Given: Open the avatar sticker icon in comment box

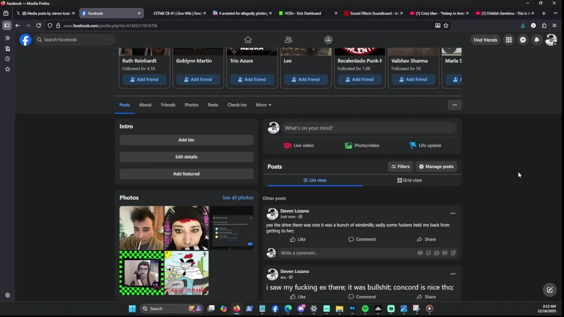Looking at the screenshot, I should 420,253.
